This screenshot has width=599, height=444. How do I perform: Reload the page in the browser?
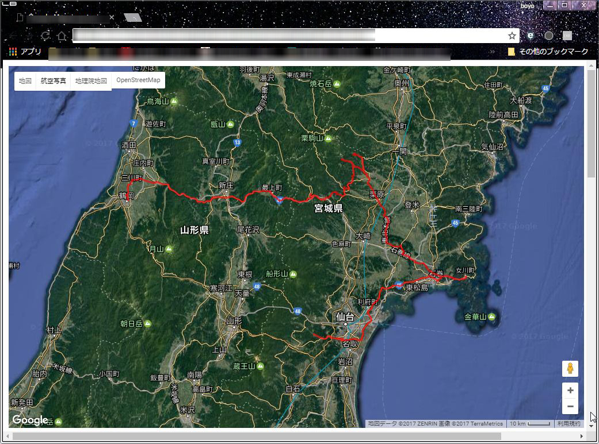tap(45, 36)
